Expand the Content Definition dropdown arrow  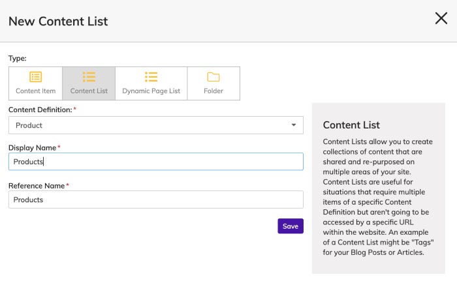(293, 125)
